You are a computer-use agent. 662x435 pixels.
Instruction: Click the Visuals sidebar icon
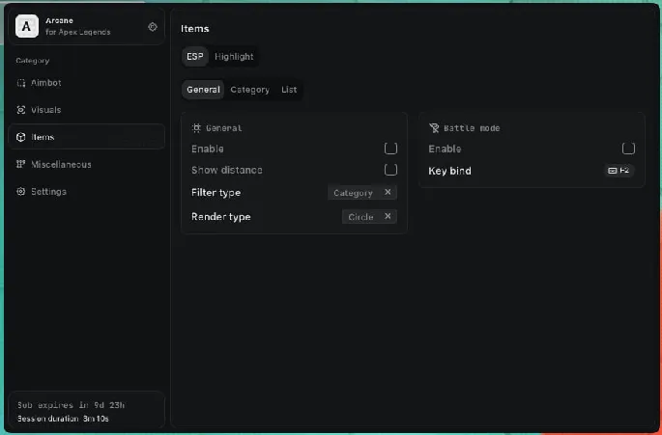(21, 110)
